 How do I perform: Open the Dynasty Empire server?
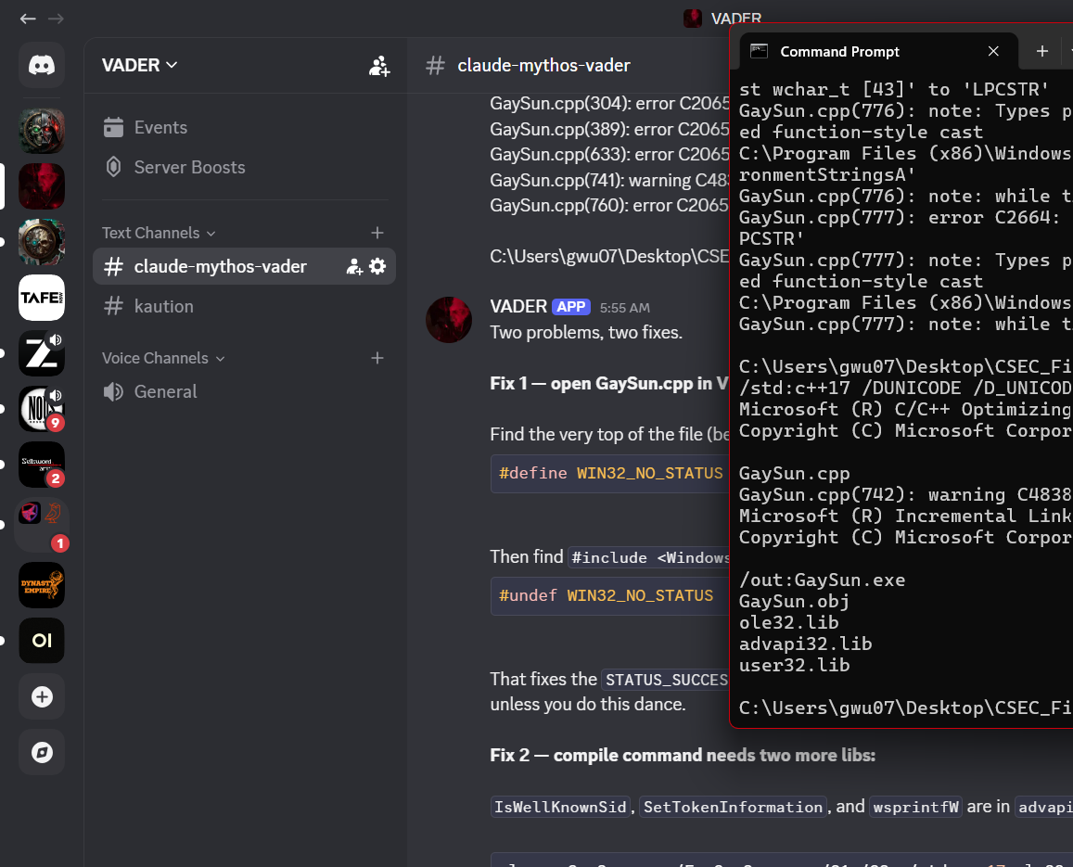[42, 585]
